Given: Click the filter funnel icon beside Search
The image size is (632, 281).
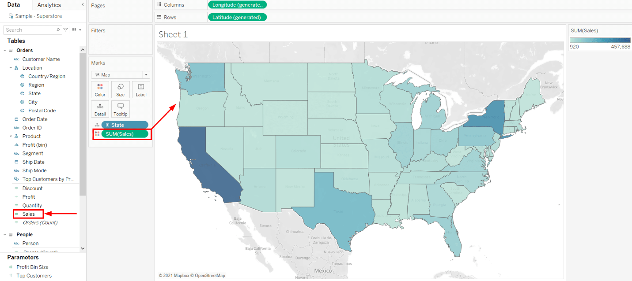Looking at the screenshot, I should coord(66,30).
